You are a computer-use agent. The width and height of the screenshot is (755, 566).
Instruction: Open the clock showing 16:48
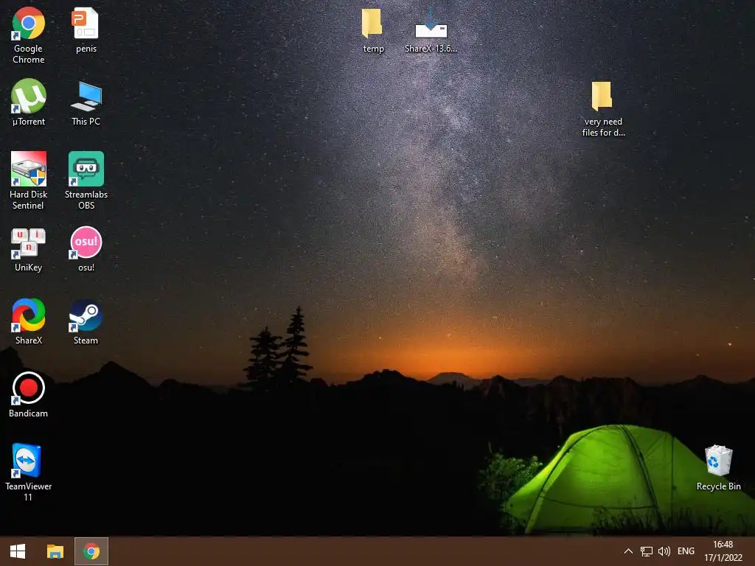(723, 551)
